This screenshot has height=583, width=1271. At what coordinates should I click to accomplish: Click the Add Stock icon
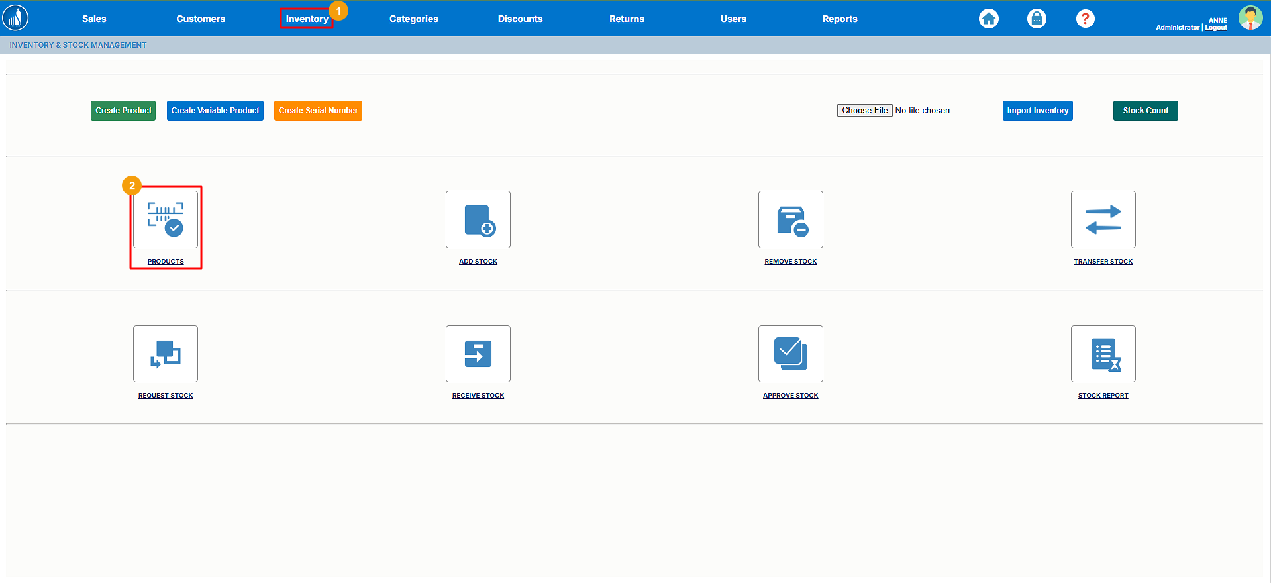coord(478,220)
